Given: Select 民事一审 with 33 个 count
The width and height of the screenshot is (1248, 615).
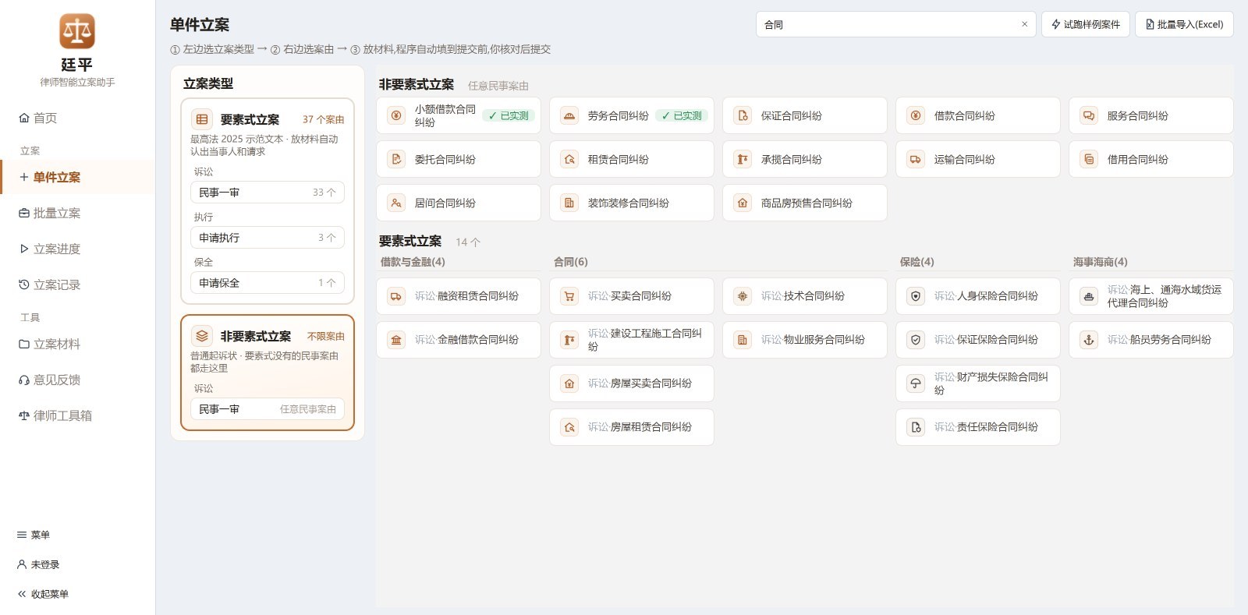Looking at the screenshot, I should [x=268, y=193].
